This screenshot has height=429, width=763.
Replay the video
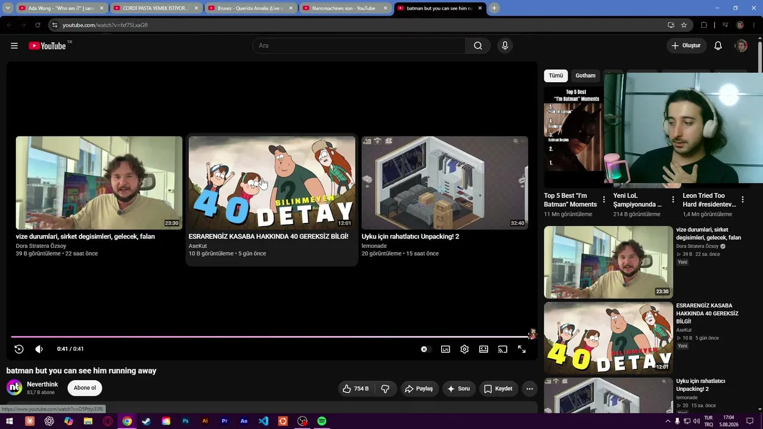pyautogui.click(x=19, y=349)
